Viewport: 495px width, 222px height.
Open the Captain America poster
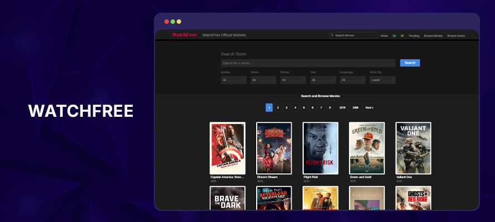click(x=227, y=148)
